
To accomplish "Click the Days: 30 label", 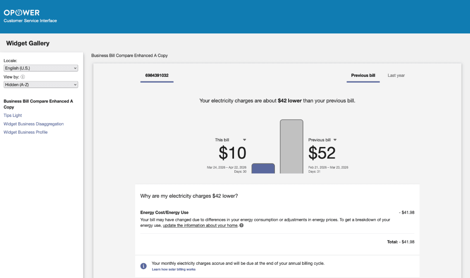I will point(241,172).
